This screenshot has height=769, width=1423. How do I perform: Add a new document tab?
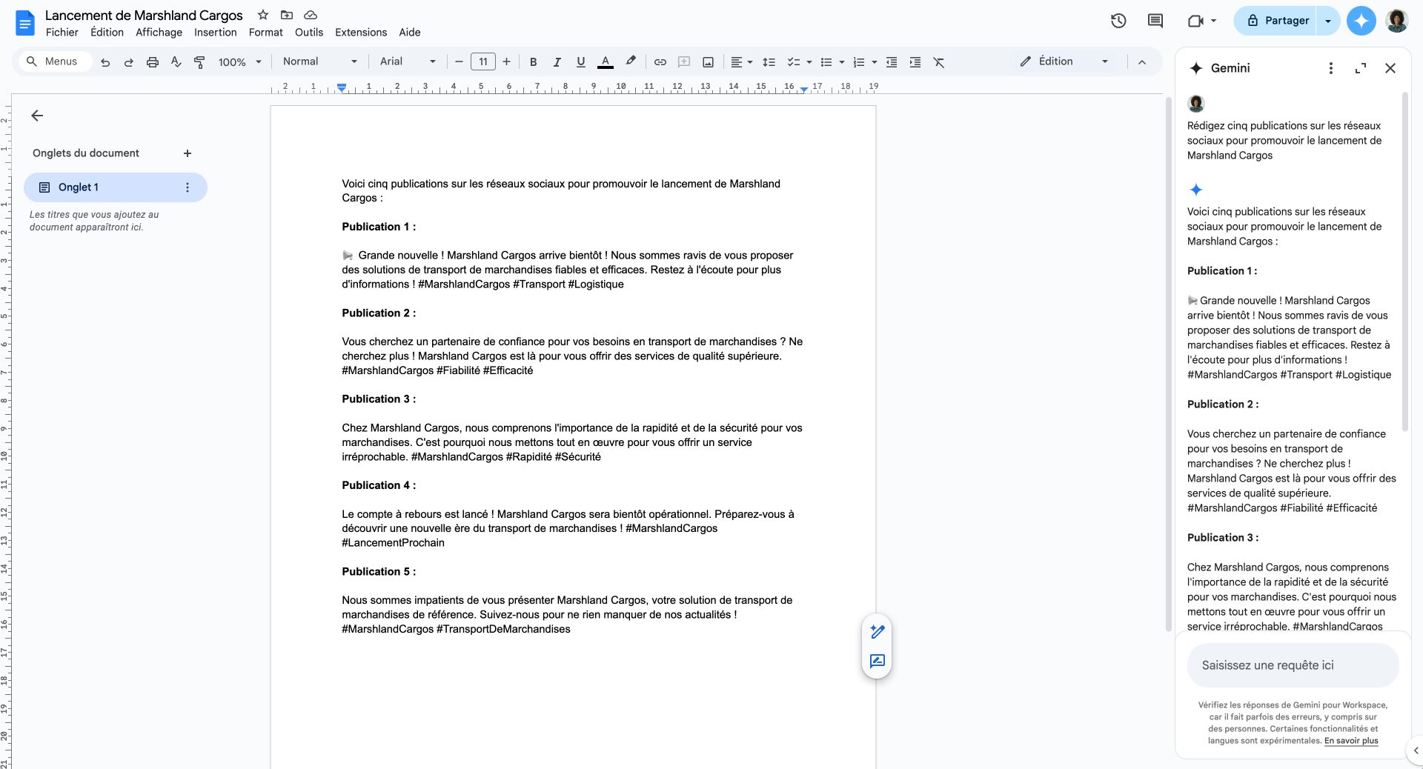[188, 153]
